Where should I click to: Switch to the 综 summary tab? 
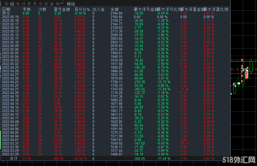pos(6,4)
